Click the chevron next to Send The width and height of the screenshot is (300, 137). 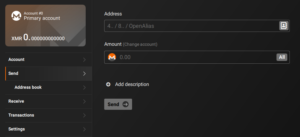[84, 74]
